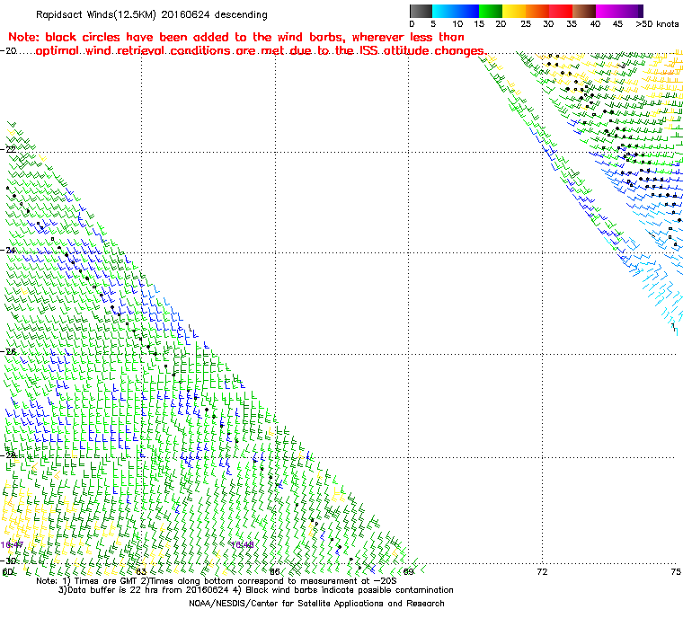Click the gray 0-5 knots legend segment
This screenshot has width=683, height=618.
click(421, 11)
